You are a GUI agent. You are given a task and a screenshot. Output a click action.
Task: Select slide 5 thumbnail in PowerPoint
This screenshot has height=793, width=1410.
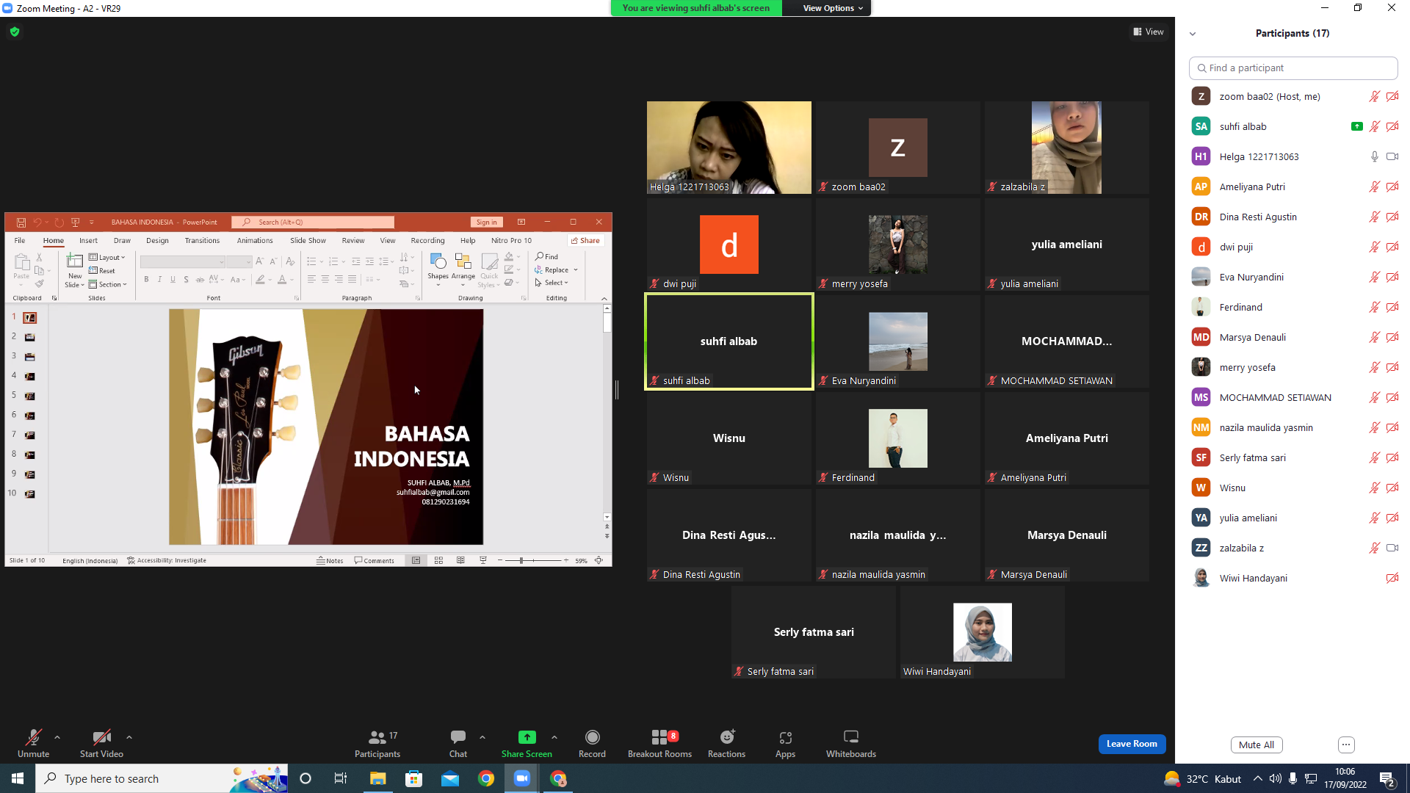coord(30,396)
